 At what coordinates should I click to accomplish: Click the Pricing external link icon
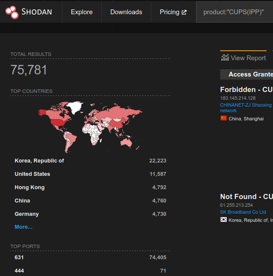coord(184,12)
